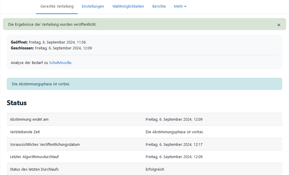Dismiss the green success notification with the X
Viewport: 289px width, 175px height.
pyautogui.click(x=279, y=25)
